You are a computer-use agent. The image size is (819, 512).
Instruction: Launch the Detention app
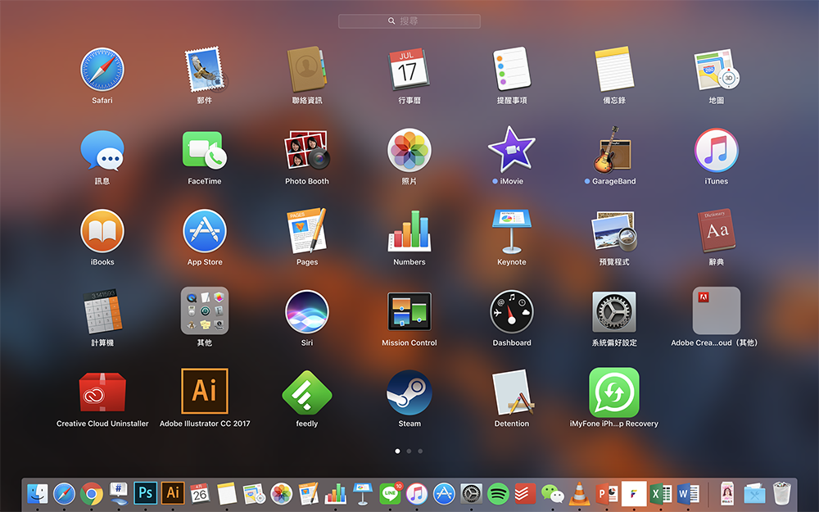click(x=512, y=392)
